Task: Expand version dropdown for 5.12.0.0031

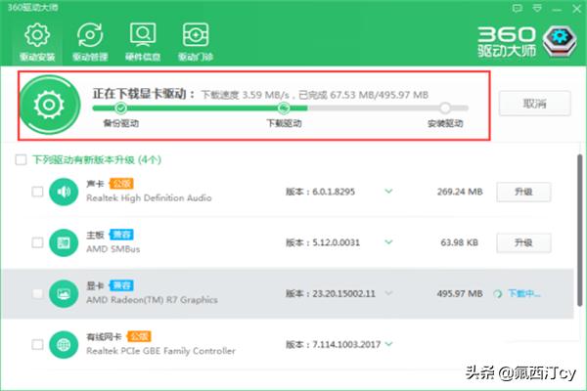Action: coord(388,242)
